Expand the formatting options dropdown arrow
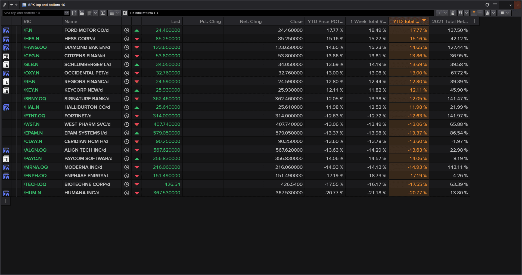The height and width of the screenshot is (275, 522). (x=493, y=13)
